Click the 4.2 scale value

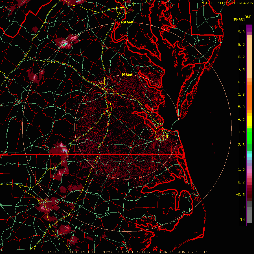[241, 120]
